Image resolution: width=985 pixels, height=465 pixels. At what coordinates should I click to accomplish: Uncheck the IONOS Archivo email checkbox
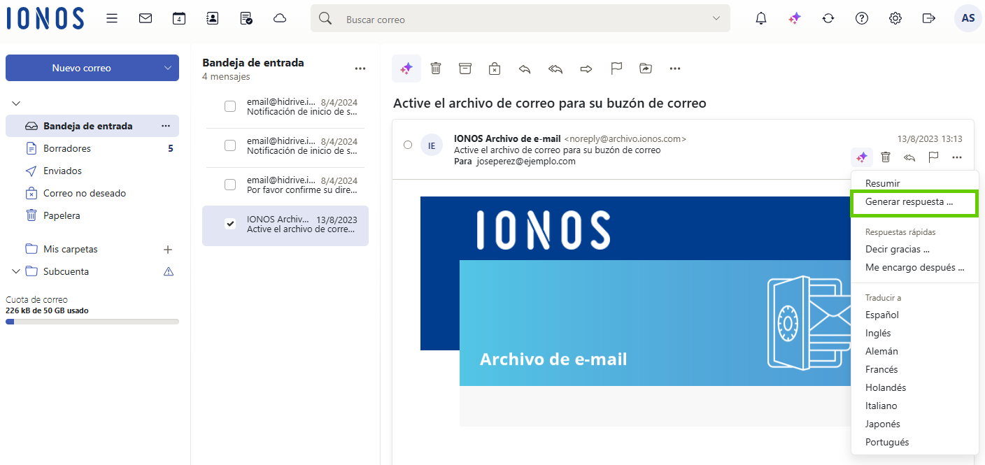coord(230,224)
